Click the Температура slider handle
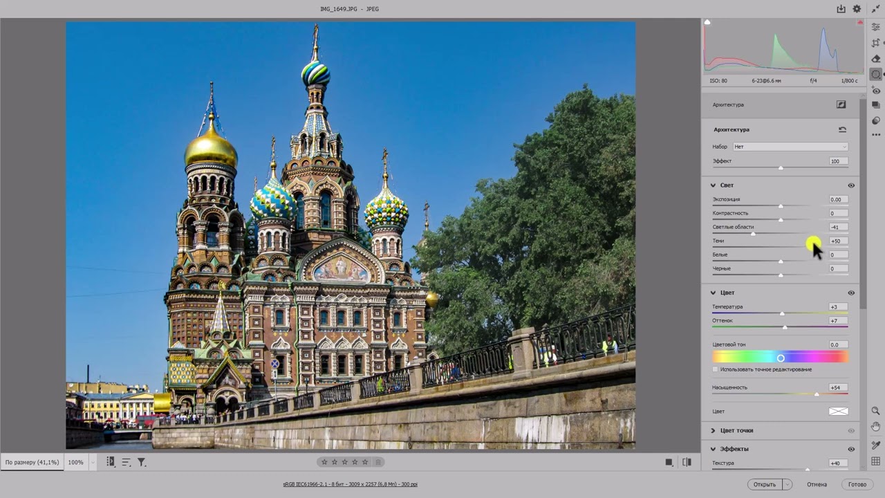The width and height of the screenshot is (885, 498). 783,313
